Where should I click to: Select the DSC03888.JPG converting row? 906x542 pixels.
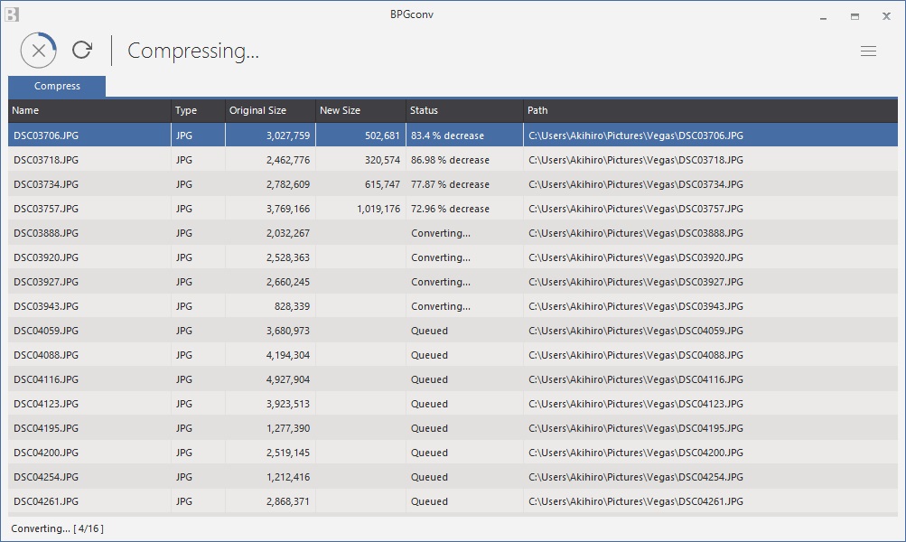coord(46,233)
